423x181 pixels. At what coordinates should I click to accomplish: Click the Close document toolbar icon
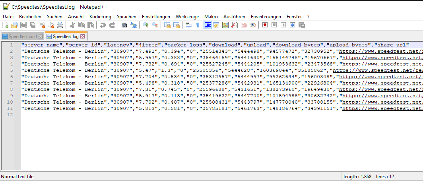42,25
